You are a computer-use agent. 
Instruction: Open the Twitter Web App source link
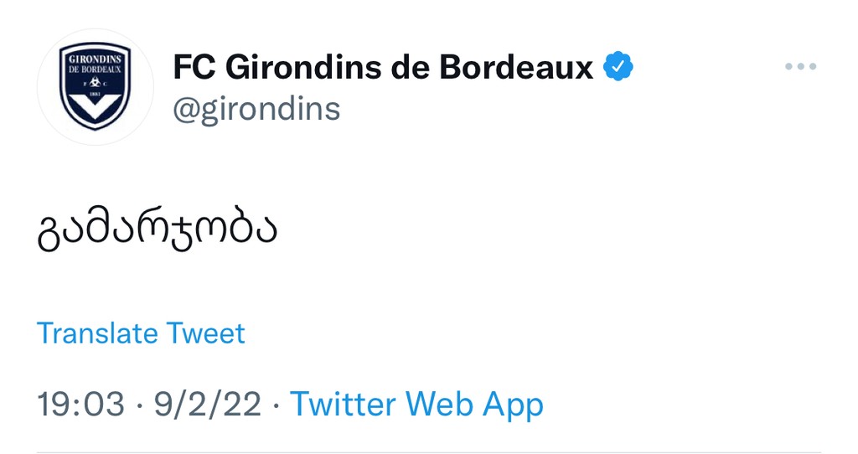(416, 405)
